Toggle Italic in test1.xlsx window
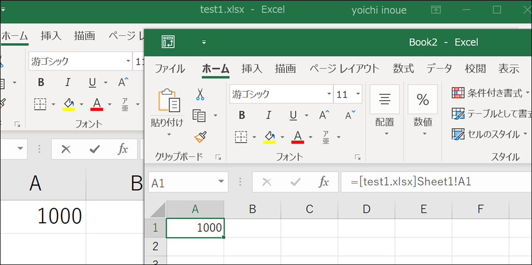Image resolution: width=532 pixels, height=265 pixels. coord(67,82)
